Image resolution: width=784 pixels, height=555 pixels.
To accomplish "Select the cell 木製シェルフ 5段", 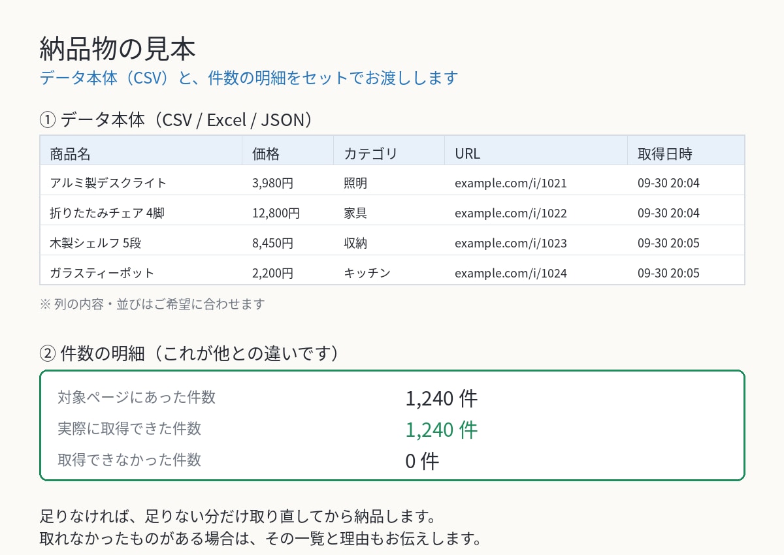I will pyautogui.click(x=95, y=243).
